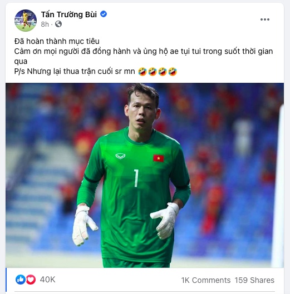Click the public globe privacy icon

58,24
